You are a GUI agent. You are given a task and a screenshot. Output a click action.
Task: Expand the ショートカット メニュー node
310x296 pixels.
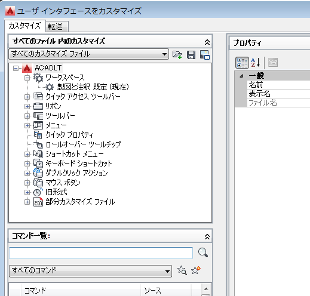click(27, 154)
